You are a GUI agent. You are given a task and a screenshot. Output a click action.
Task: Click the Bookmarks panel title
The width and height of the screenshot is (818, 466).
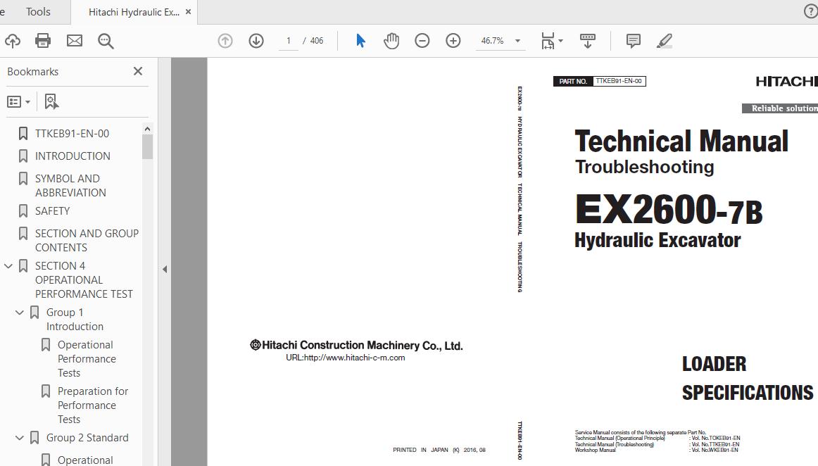point(33,72)
